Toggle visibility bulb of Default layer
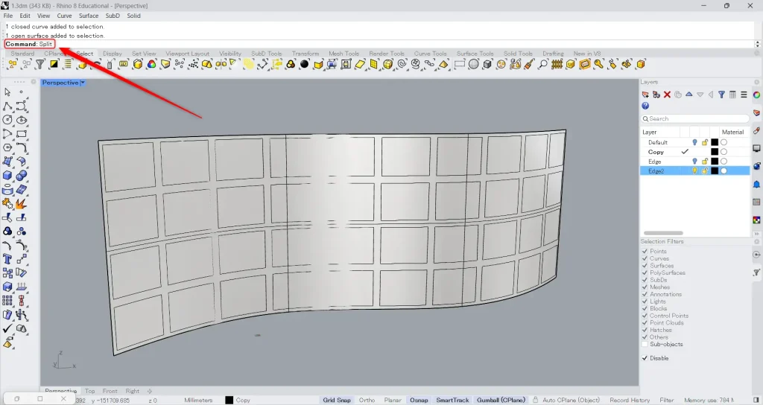 click(695, 142)
